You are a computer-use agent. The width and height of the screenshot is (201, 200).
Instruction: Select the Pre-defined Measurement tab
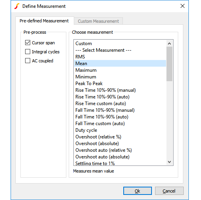point(44,21)
